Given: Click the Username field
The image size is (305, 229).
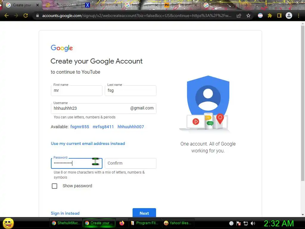Looking at the screenshot, I should (x=103, y=109).
